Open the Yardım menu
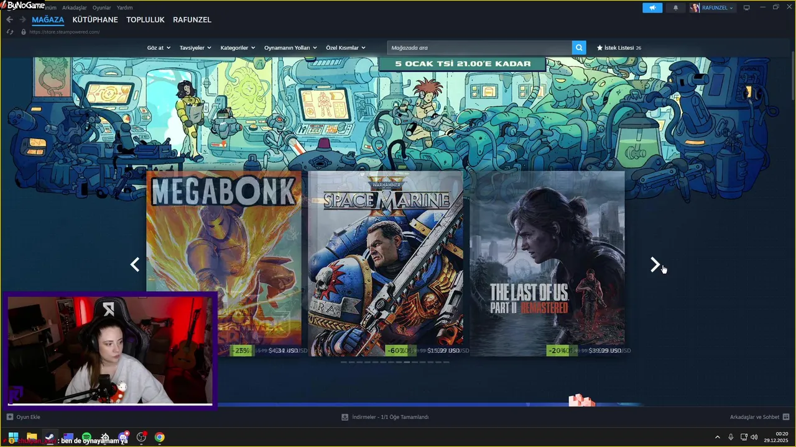796x447 pixels. coord(124,7)
